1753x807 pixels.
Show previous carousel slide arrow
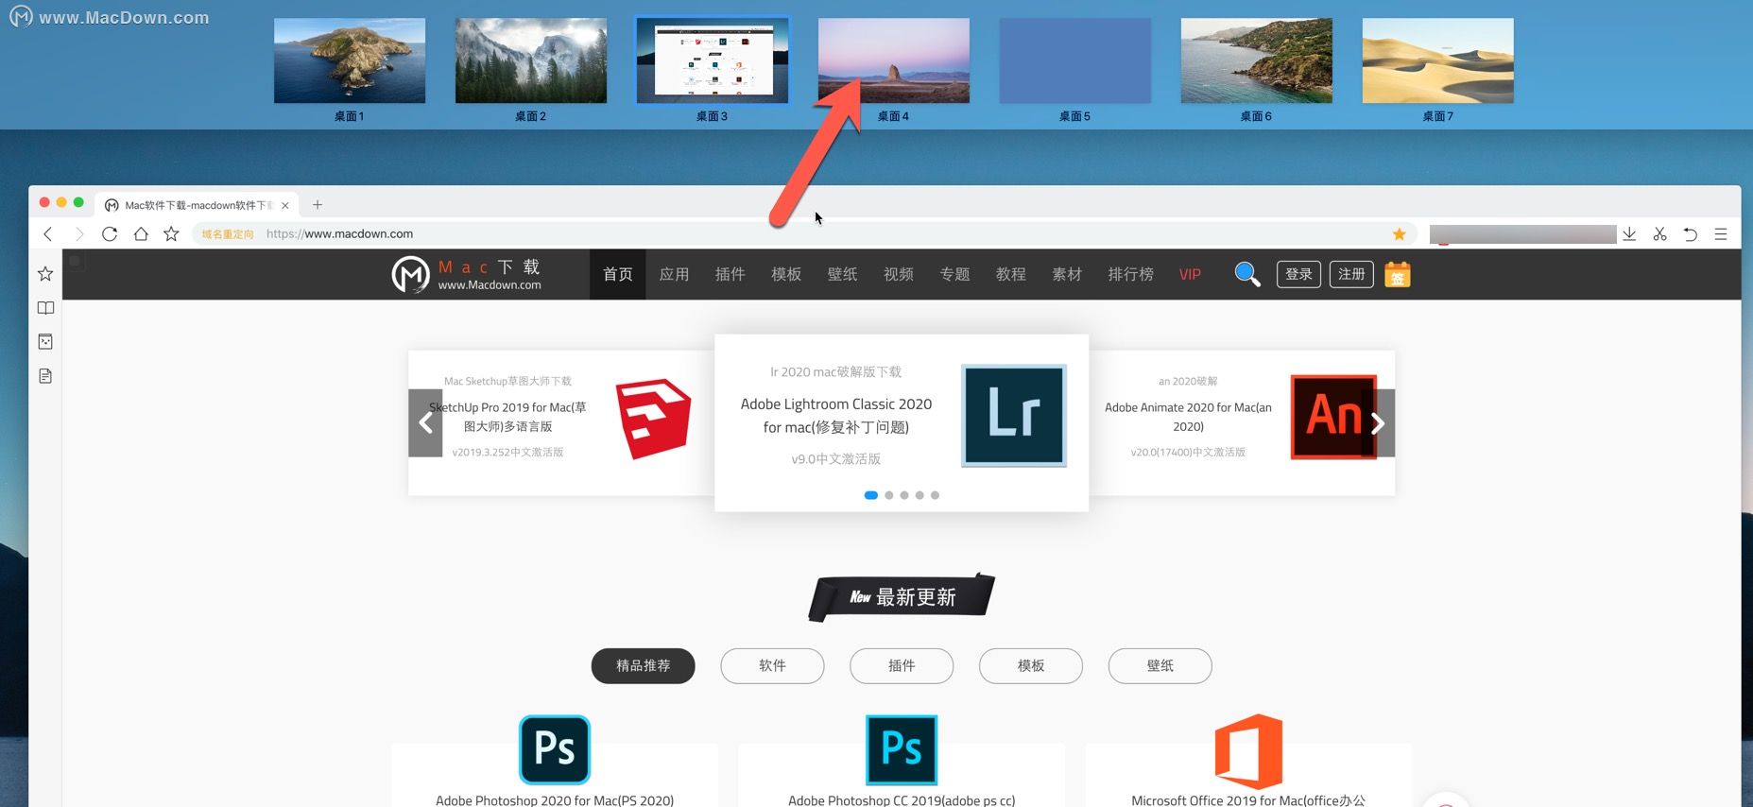tap(425, 423)
